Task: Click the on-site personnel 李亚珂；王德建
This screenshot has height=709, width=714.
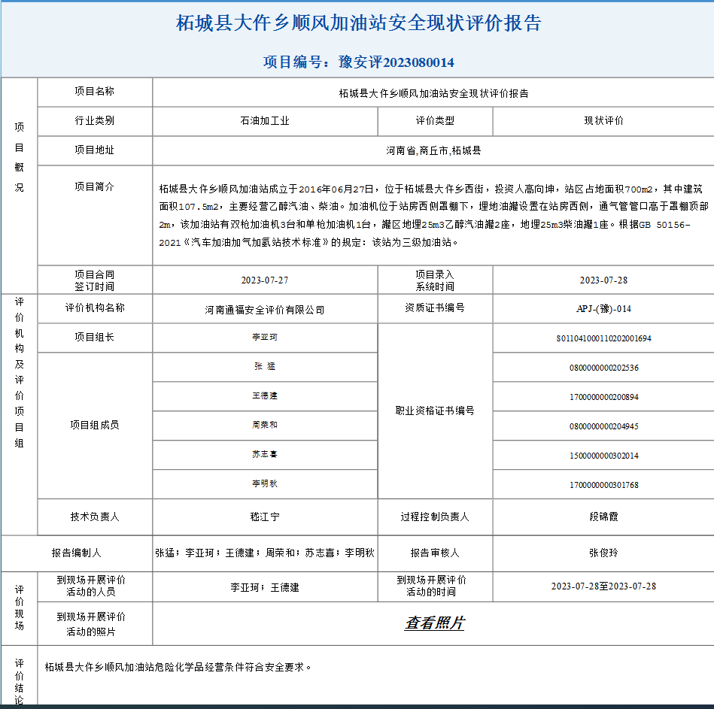Action: [265, 587]
